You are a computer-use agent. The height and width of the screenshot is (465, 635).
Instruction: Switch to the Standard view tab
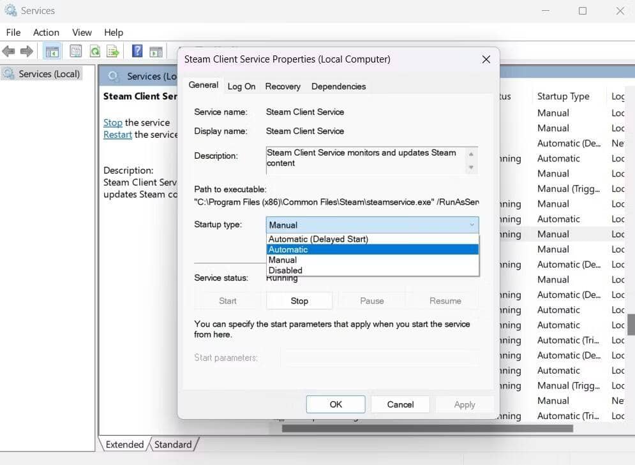(173, 445)
